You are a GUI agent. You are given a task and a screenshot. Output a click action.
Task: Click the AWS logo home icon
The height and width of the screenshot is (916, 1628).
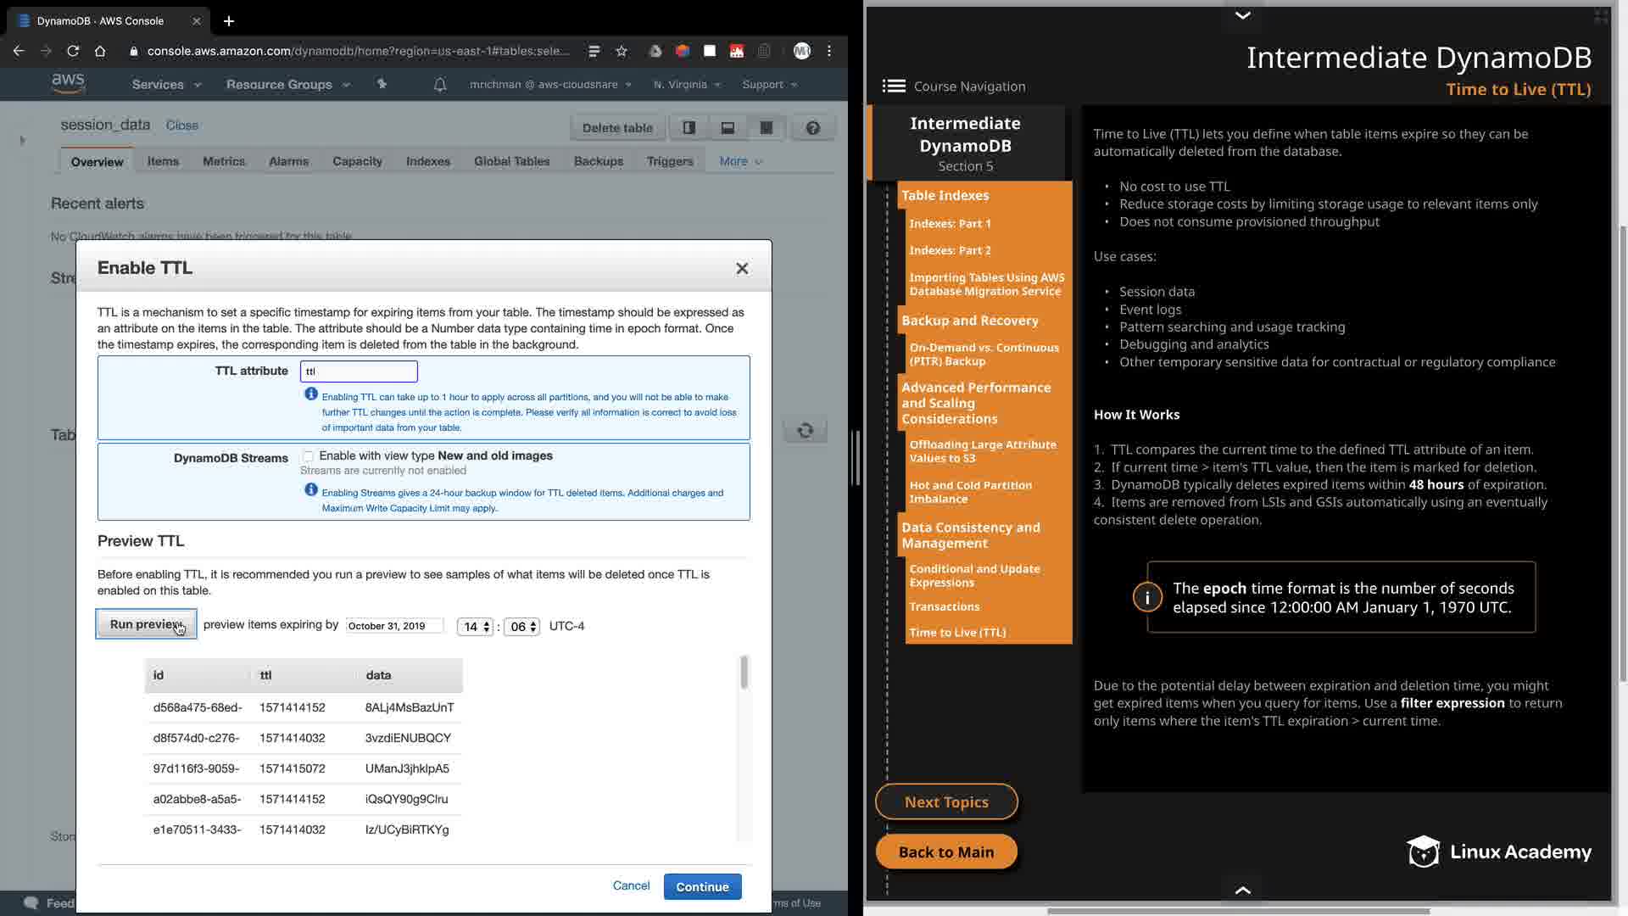pyautogui.click(x=68, y=83)
